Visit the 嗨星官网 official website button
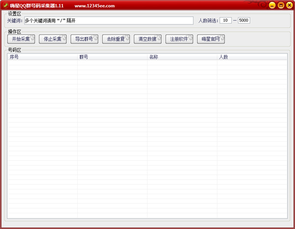The height and width of the screenshot is (229, 295). click(210, 39)
